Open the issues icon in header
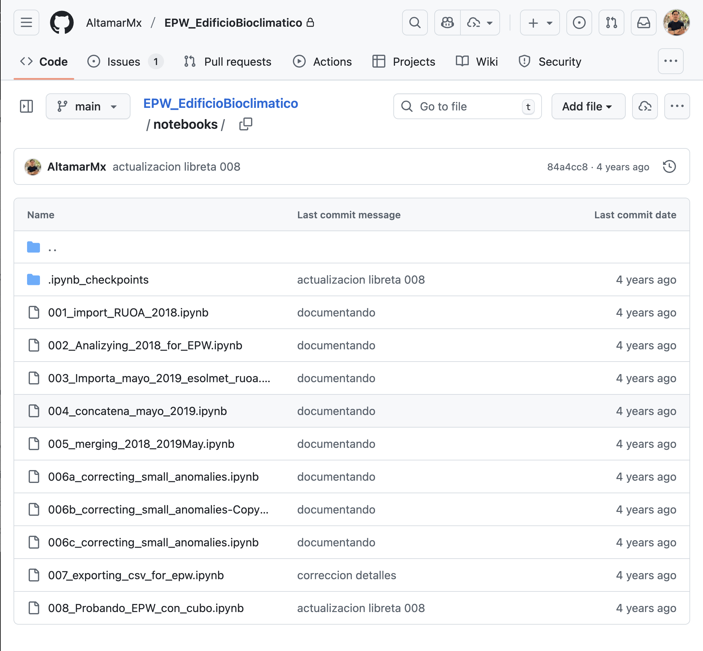The height and width of the screenshot is (651, 703). coord(579,23)
